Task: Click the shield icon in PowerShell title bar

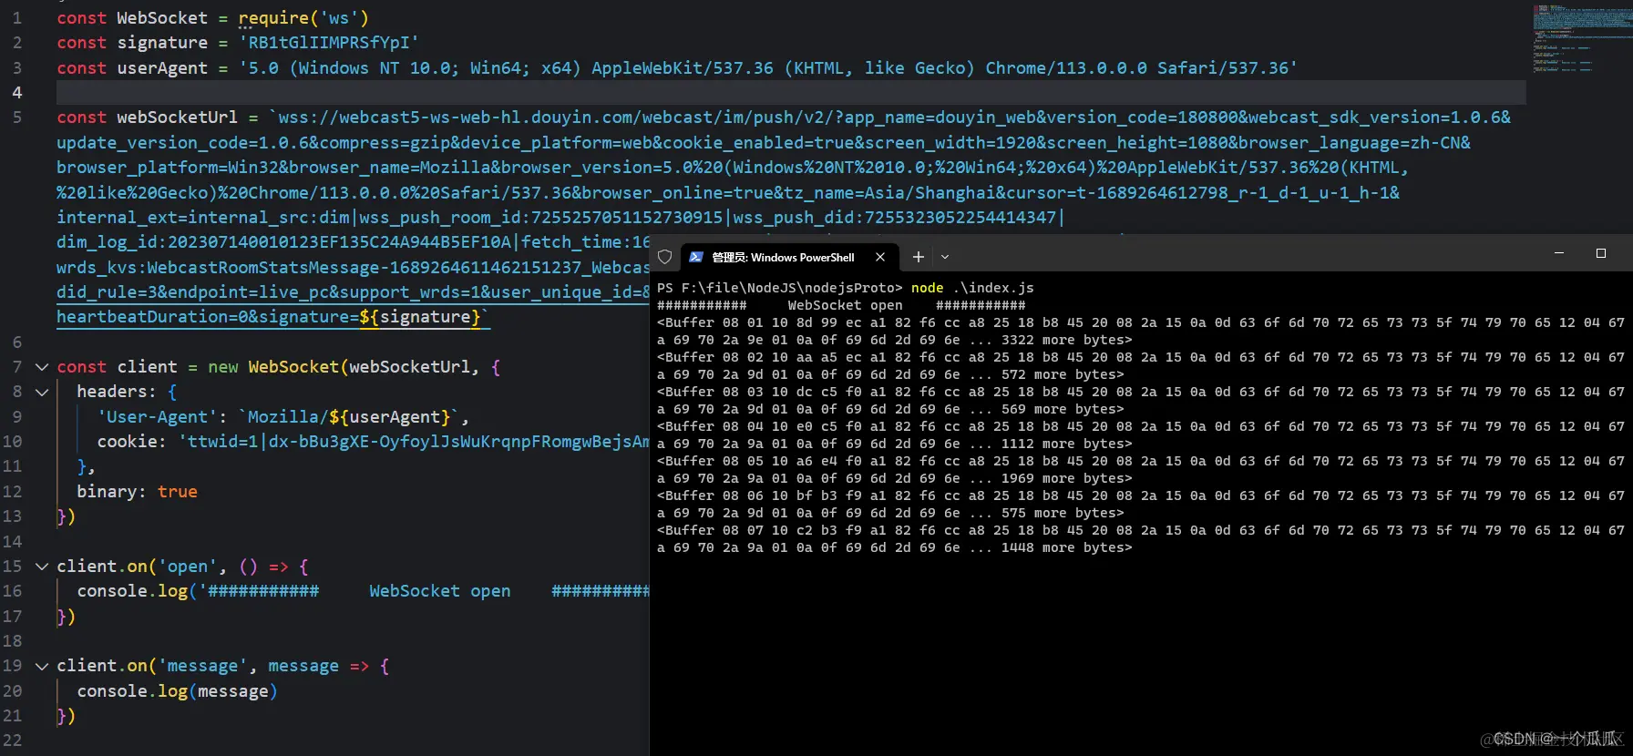Action: click(665, 258)
